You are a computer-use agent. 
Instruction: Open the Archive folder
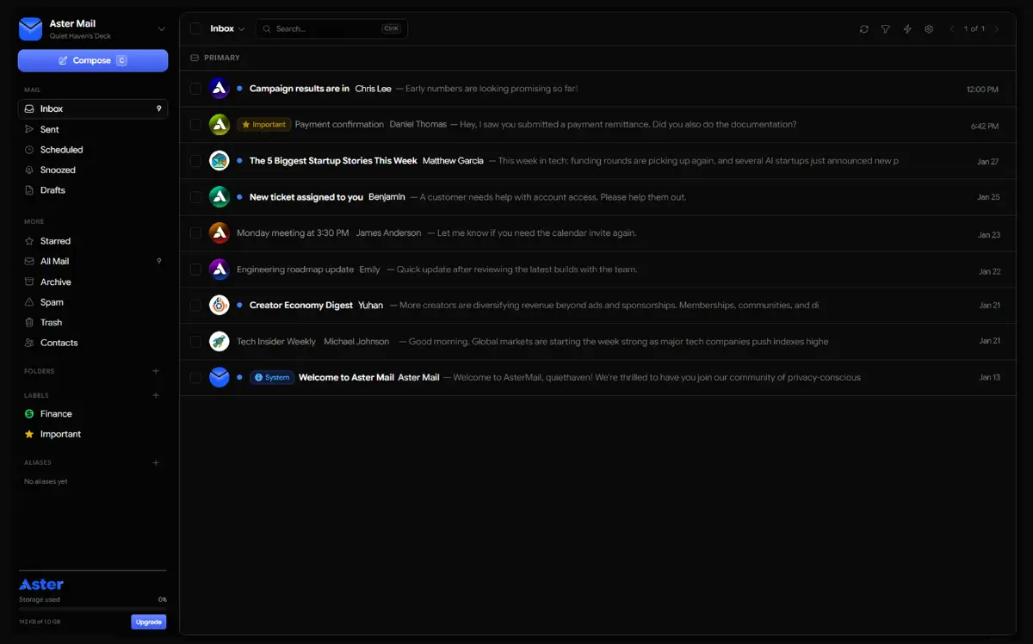[x=93, y=282]
